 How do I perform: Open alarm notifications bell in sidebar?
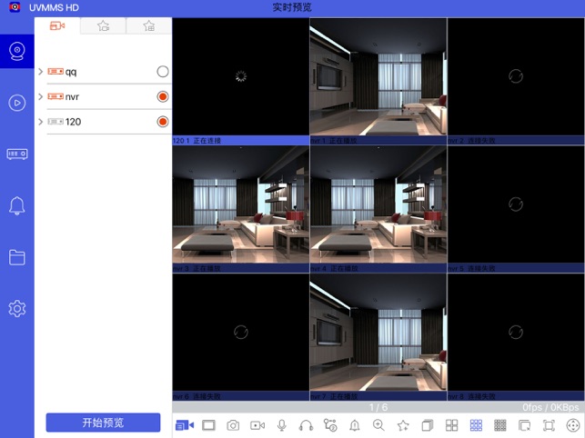[17, 205]
